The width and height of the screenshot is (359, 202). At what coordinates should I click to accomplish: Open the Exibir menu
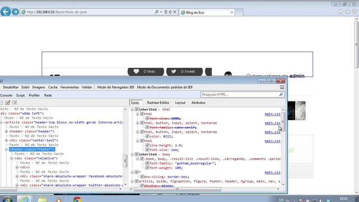[x=25, y=88]
